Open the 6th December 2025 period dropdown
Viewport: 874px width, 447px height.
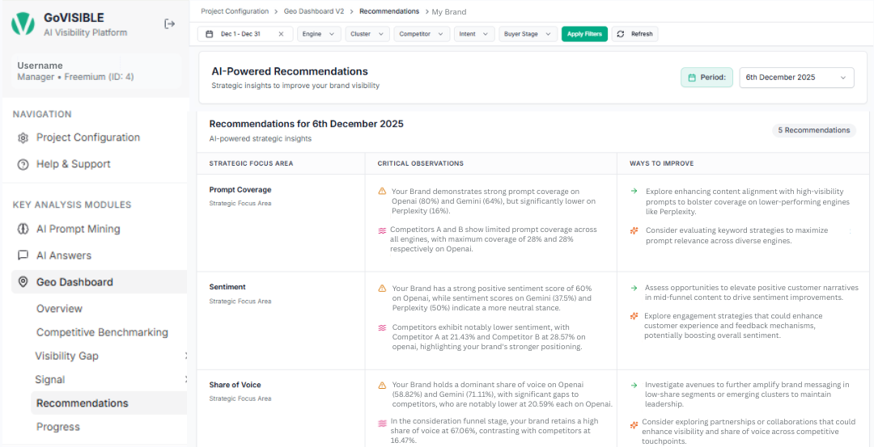[796, 78]
